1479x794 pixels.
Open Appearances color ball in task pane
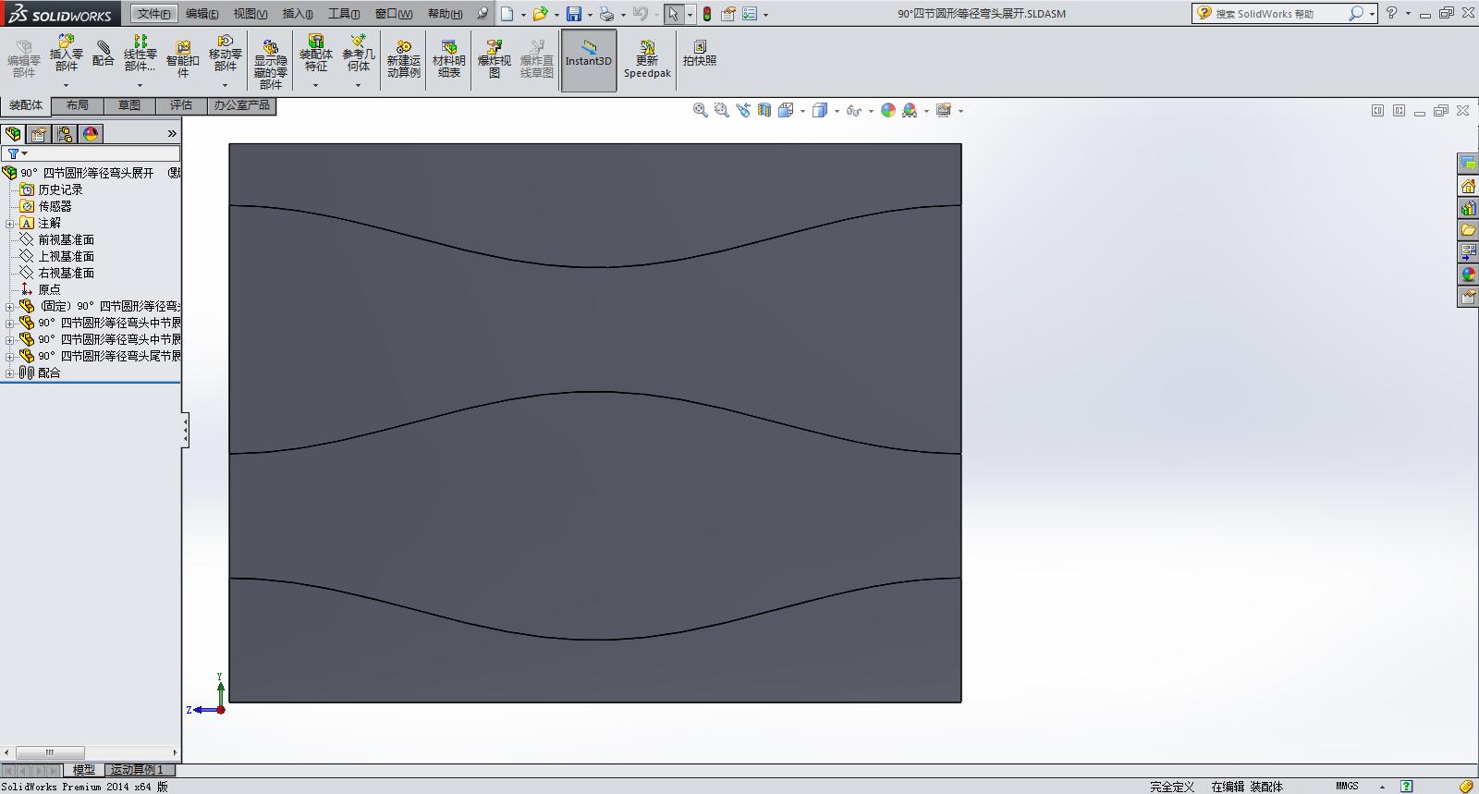pos(1468,275)
